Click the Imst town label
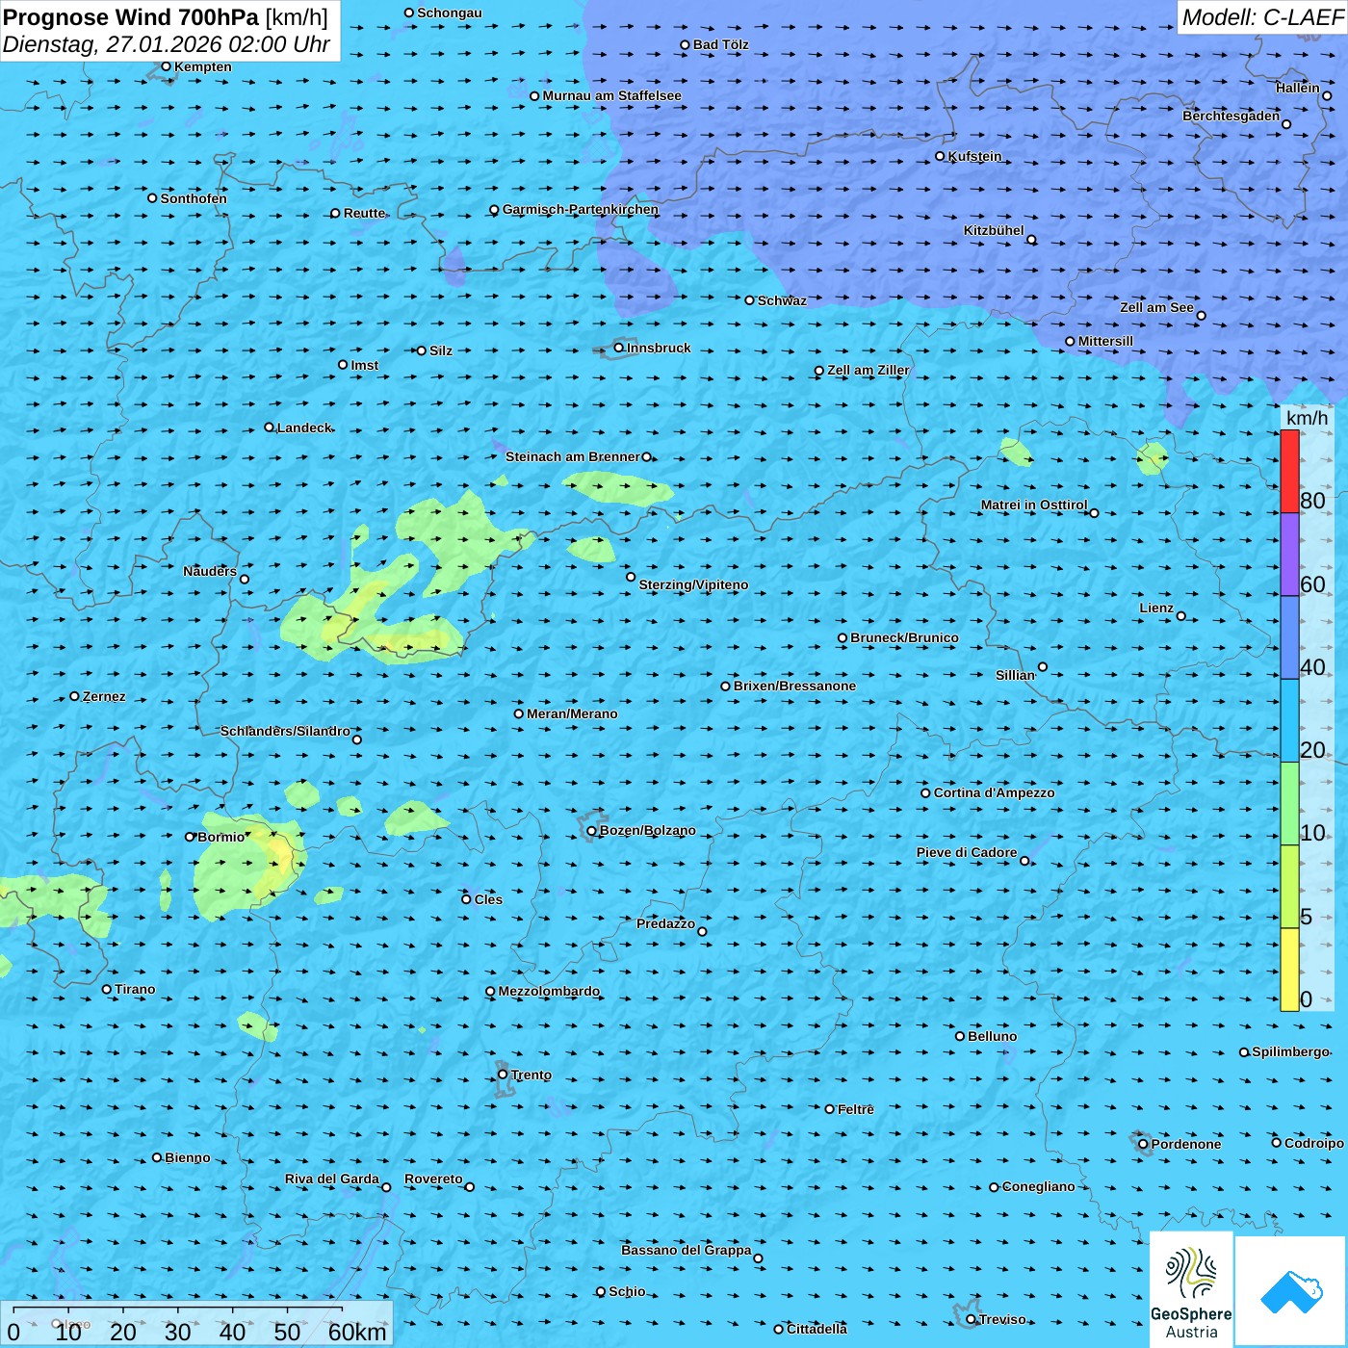This screenshot has height=1348, width=1348. point(364,365)
